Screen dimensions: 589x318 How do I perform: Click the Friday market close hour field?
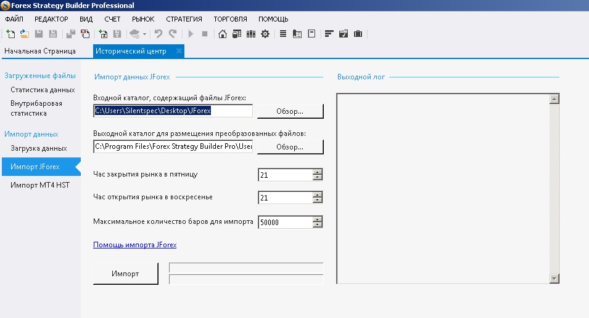pyautogui.click(x=286, y=175)
